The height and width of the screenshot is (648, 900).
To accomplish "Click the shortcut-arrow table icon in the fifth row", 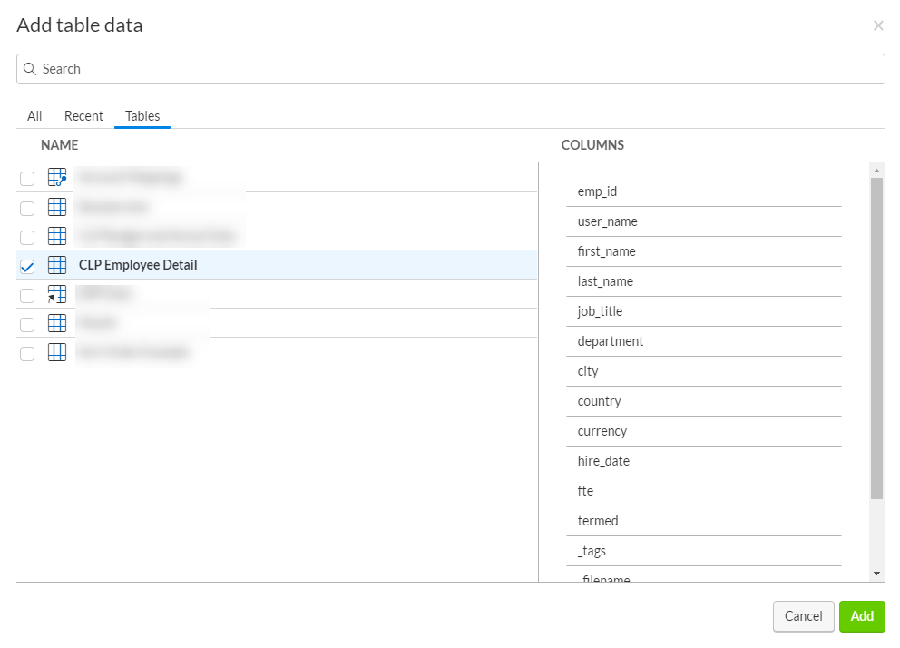I will (57, 294).
